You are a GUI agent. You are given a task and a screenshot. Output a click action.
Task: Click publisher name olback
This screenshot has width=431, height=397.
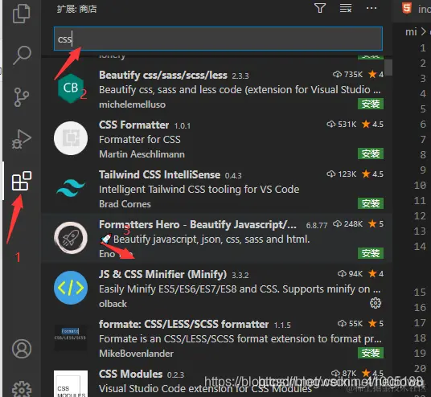coord(113,304)
